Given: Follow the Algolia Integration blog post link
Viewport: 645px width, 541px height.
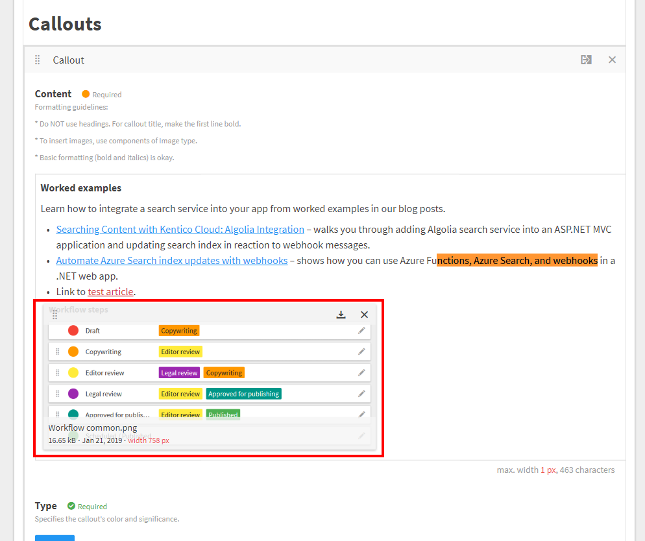Looking at the screenshot, I should coord(180,229).
